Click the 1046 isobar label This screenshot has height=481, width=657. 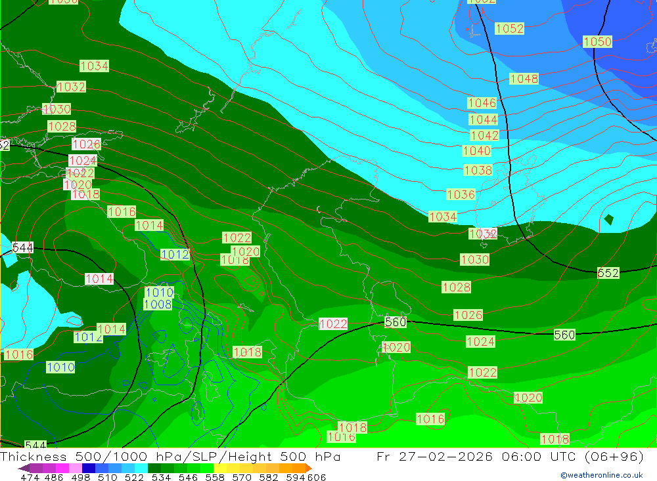click(482, 102)
